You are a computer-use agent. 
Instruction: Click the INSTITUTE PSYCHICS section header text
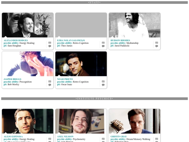pos(94,99)
